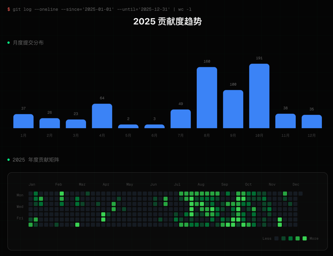333x256 pixels.
Task: Select the "Dec" heatmap month label
Action: click(x=296, y=185)
